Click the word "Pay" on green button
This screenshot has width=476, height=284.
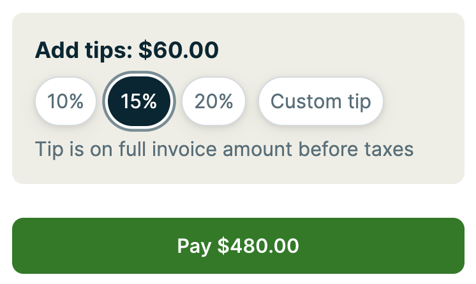[193, 246]
